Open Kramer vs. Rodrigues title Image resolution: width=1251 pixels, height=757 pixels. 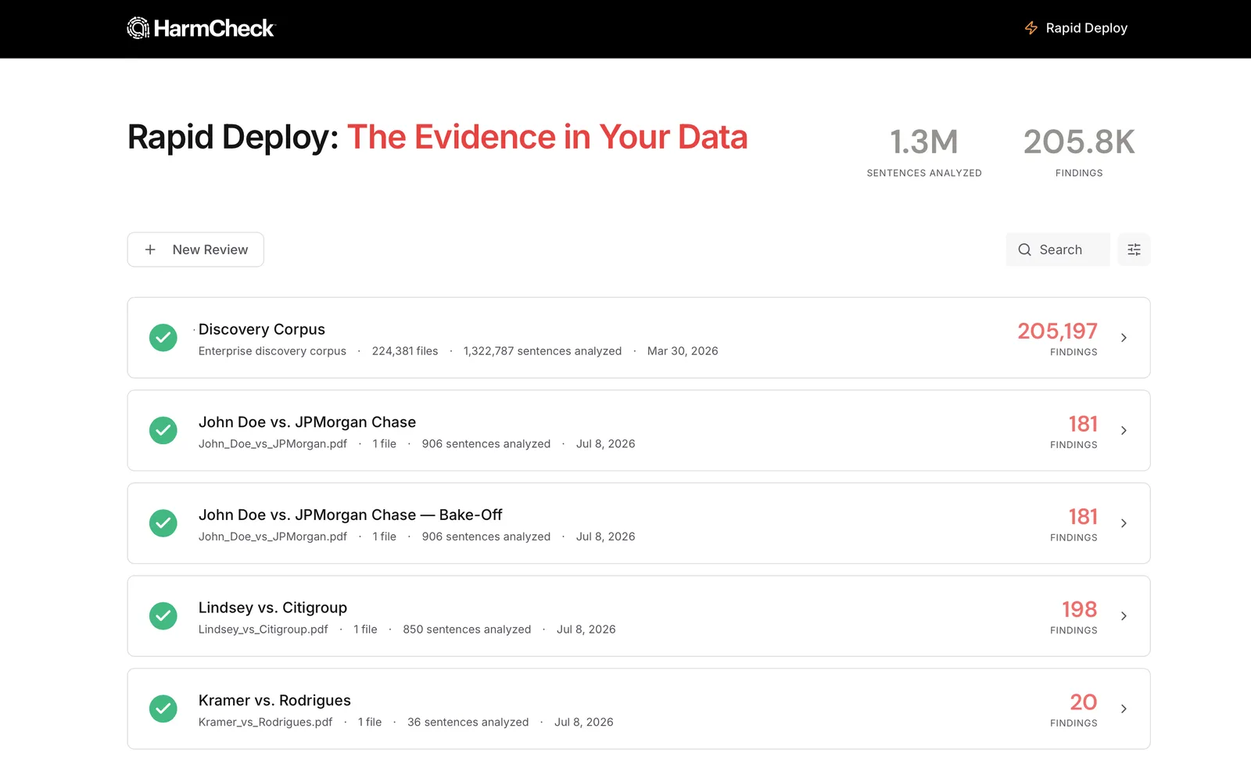click(274, 701)
